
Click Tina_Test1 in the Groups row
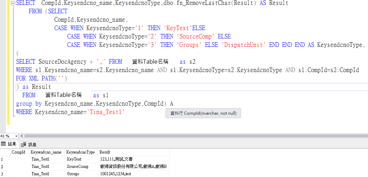(47, 174)
